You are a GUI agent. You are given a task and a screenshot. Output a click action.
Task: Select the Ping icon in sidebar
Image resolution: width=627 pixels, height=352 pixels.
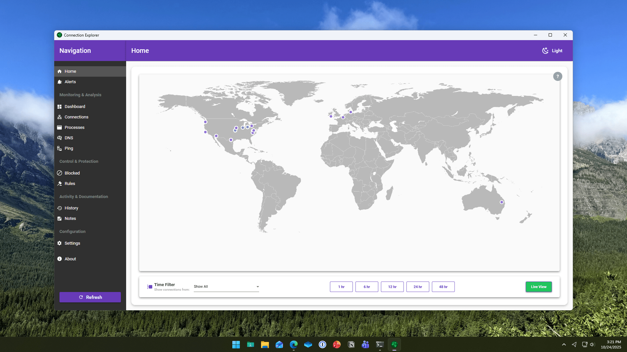coord(59,148)
